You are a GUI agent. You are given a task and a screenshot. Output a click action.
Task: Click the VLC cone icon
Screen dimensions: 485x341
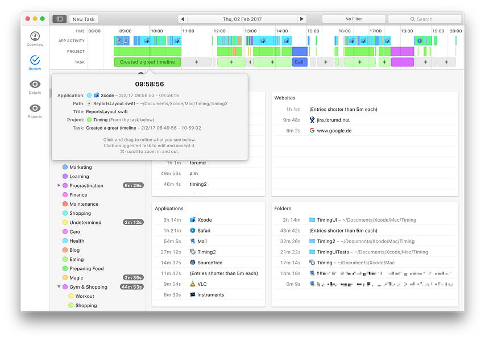coord(192,284)
